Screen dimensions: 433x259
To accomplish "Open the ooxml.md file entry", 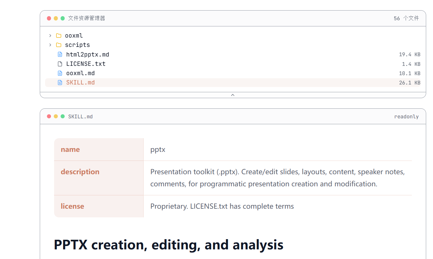I will coord(80,73).
